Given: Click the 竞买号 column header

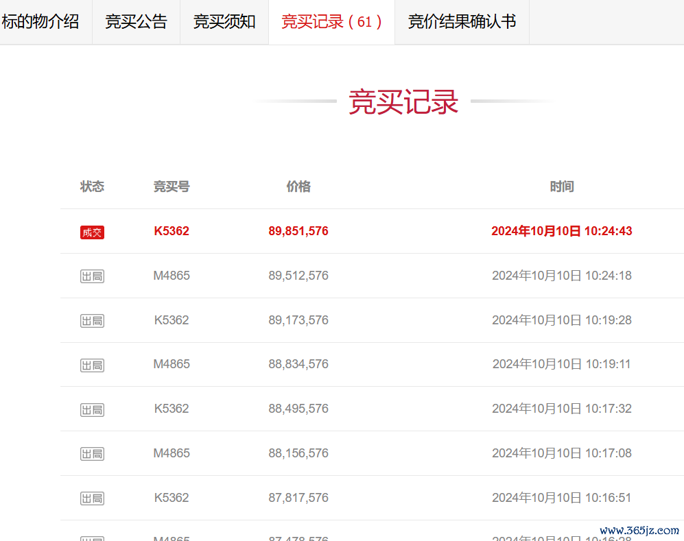Looking at the screenshot, I should click(172, 187).
